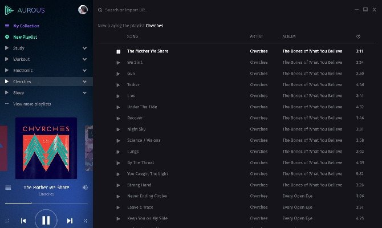
Task: Click the Aurous logo icon
Action: coord(9,10)
